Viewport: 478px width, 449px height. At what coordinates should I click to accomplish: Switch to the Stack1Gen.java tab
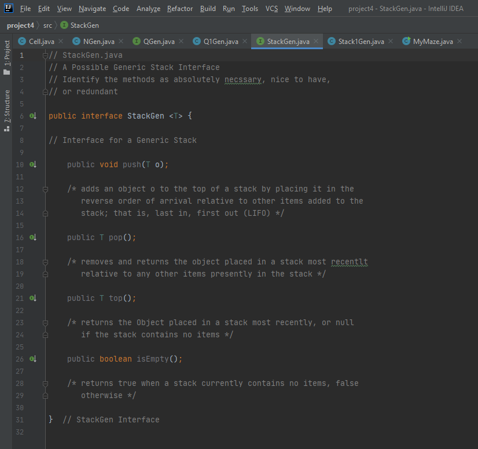[361, 42]
